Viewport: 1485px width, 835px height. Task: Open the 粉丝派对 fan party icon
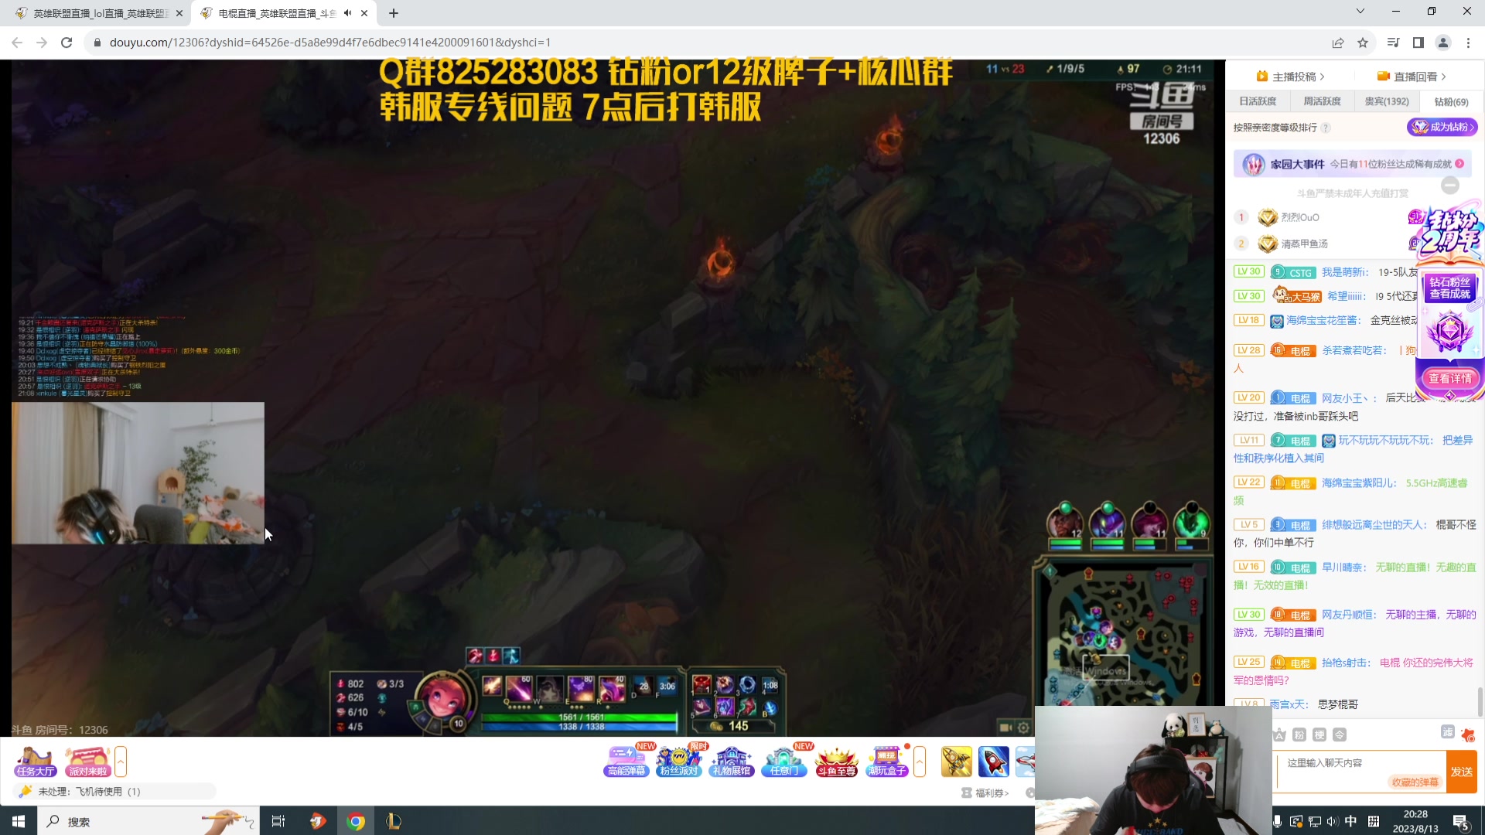(x=679, y=762)
